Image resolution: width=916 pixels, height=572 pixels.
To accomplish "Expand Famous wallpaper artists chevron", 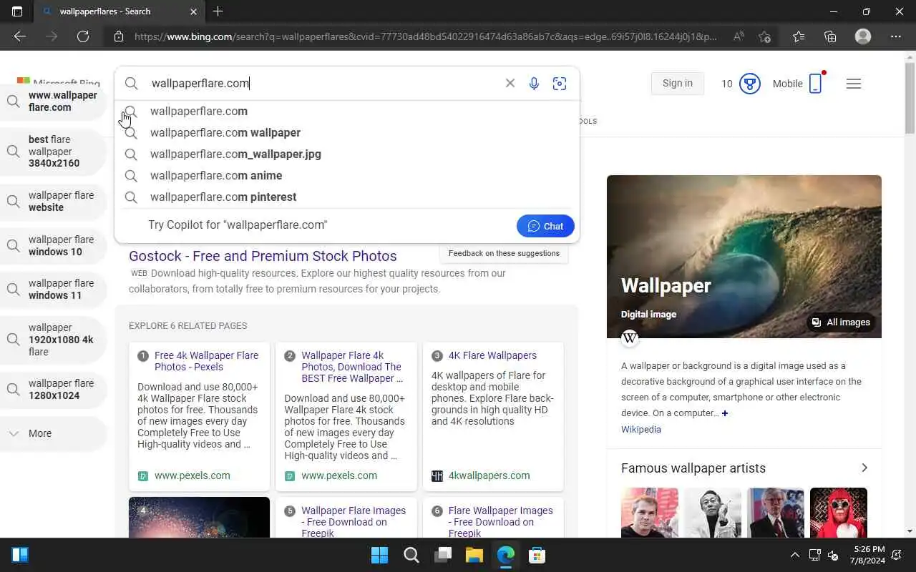I will pos(864,468).
